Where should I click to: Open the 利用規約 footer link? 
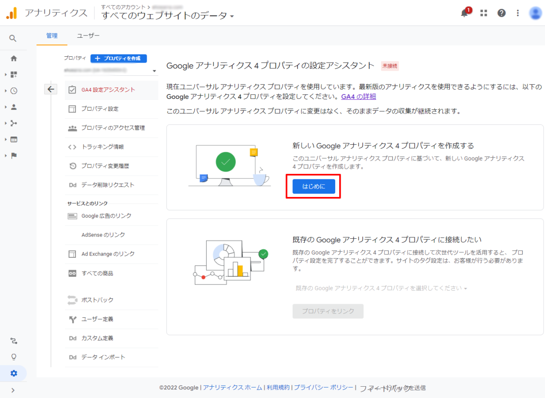(278, 388)
